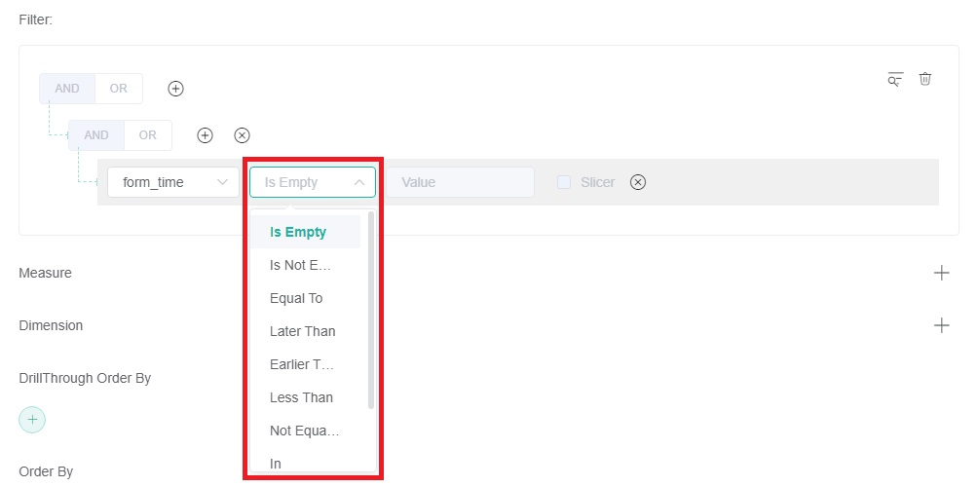Set nested group logic to AND
Screen dimensions: 978x487
click(x=96, y=135)
